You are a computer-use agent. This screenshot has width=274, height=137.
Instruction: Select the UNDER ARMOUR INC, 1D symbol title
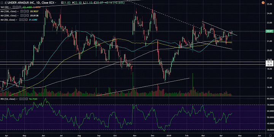[x=24, y=3]
